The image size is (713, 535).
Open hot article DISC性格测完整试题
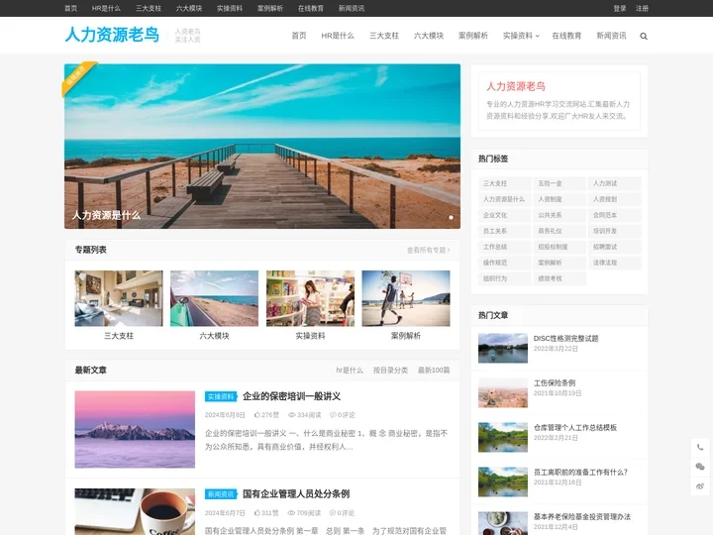(565, 339)
